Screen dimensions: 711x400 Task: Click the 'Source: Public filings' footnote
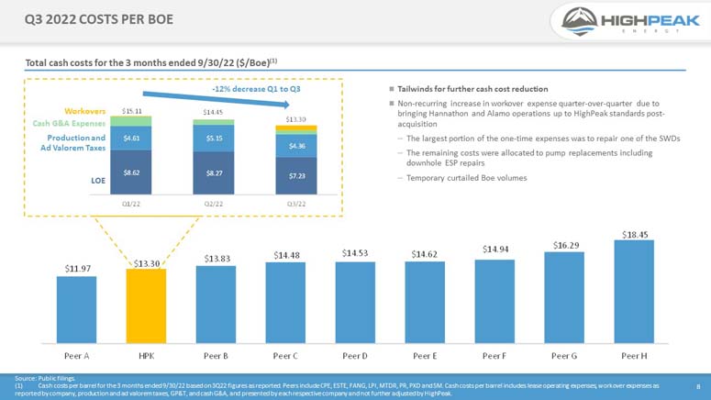[45, 378]
